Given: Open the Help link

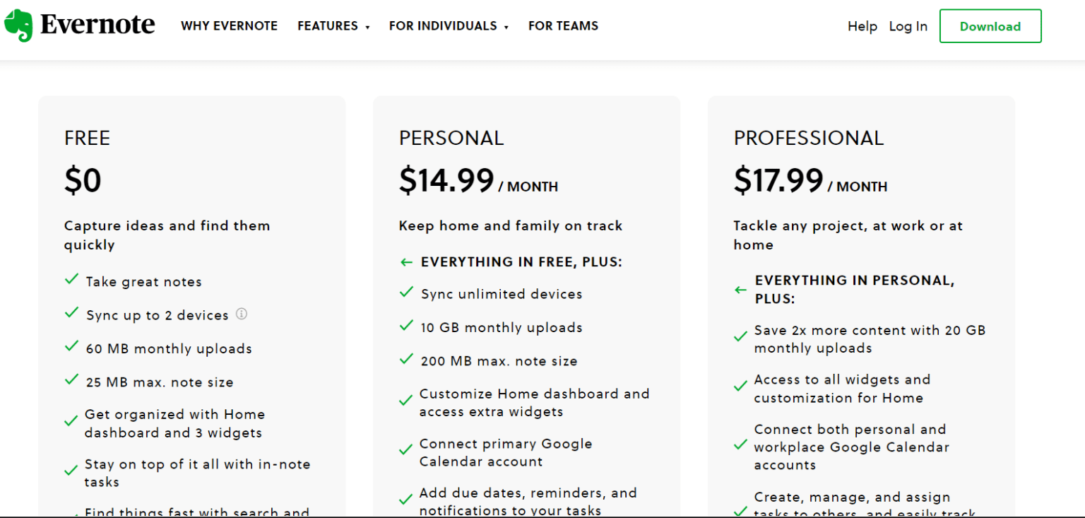Looking at the screenshot, I should tap(862, 26).
